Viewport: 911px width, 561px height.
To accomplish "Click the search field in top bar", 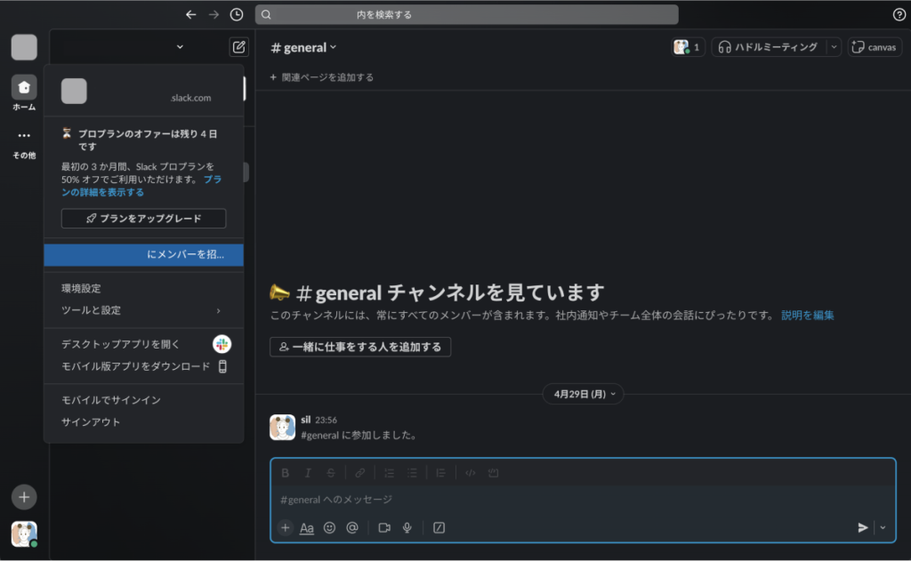I will pos(466,14).
